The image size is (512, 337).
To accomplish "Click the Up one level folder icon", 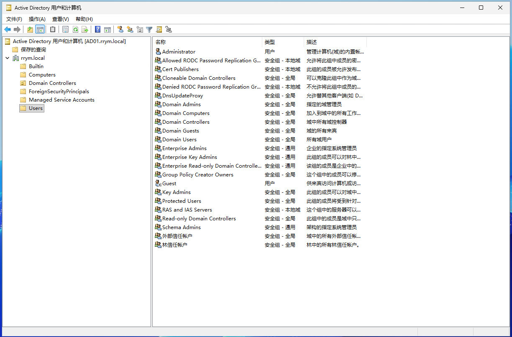I will point(30,29).
